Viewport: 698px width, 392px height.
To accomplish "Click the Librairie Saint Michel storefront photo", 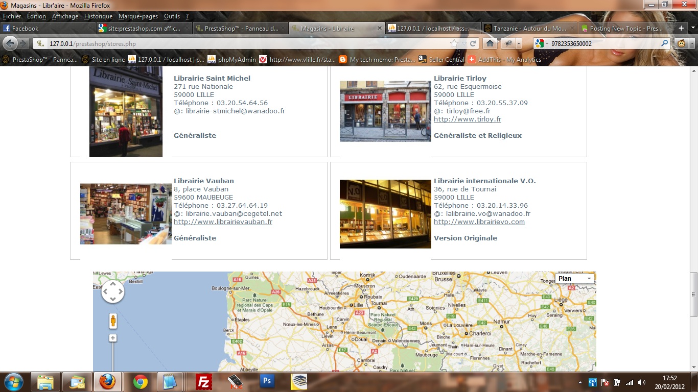I will pos(126,112).
